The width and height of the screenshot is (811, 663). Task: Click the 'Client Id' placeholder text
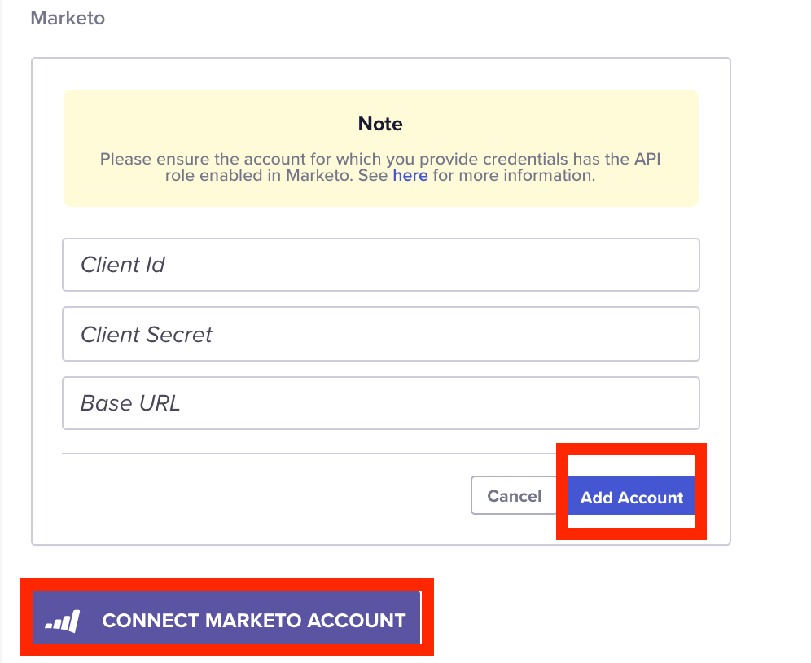coord(123,265)
